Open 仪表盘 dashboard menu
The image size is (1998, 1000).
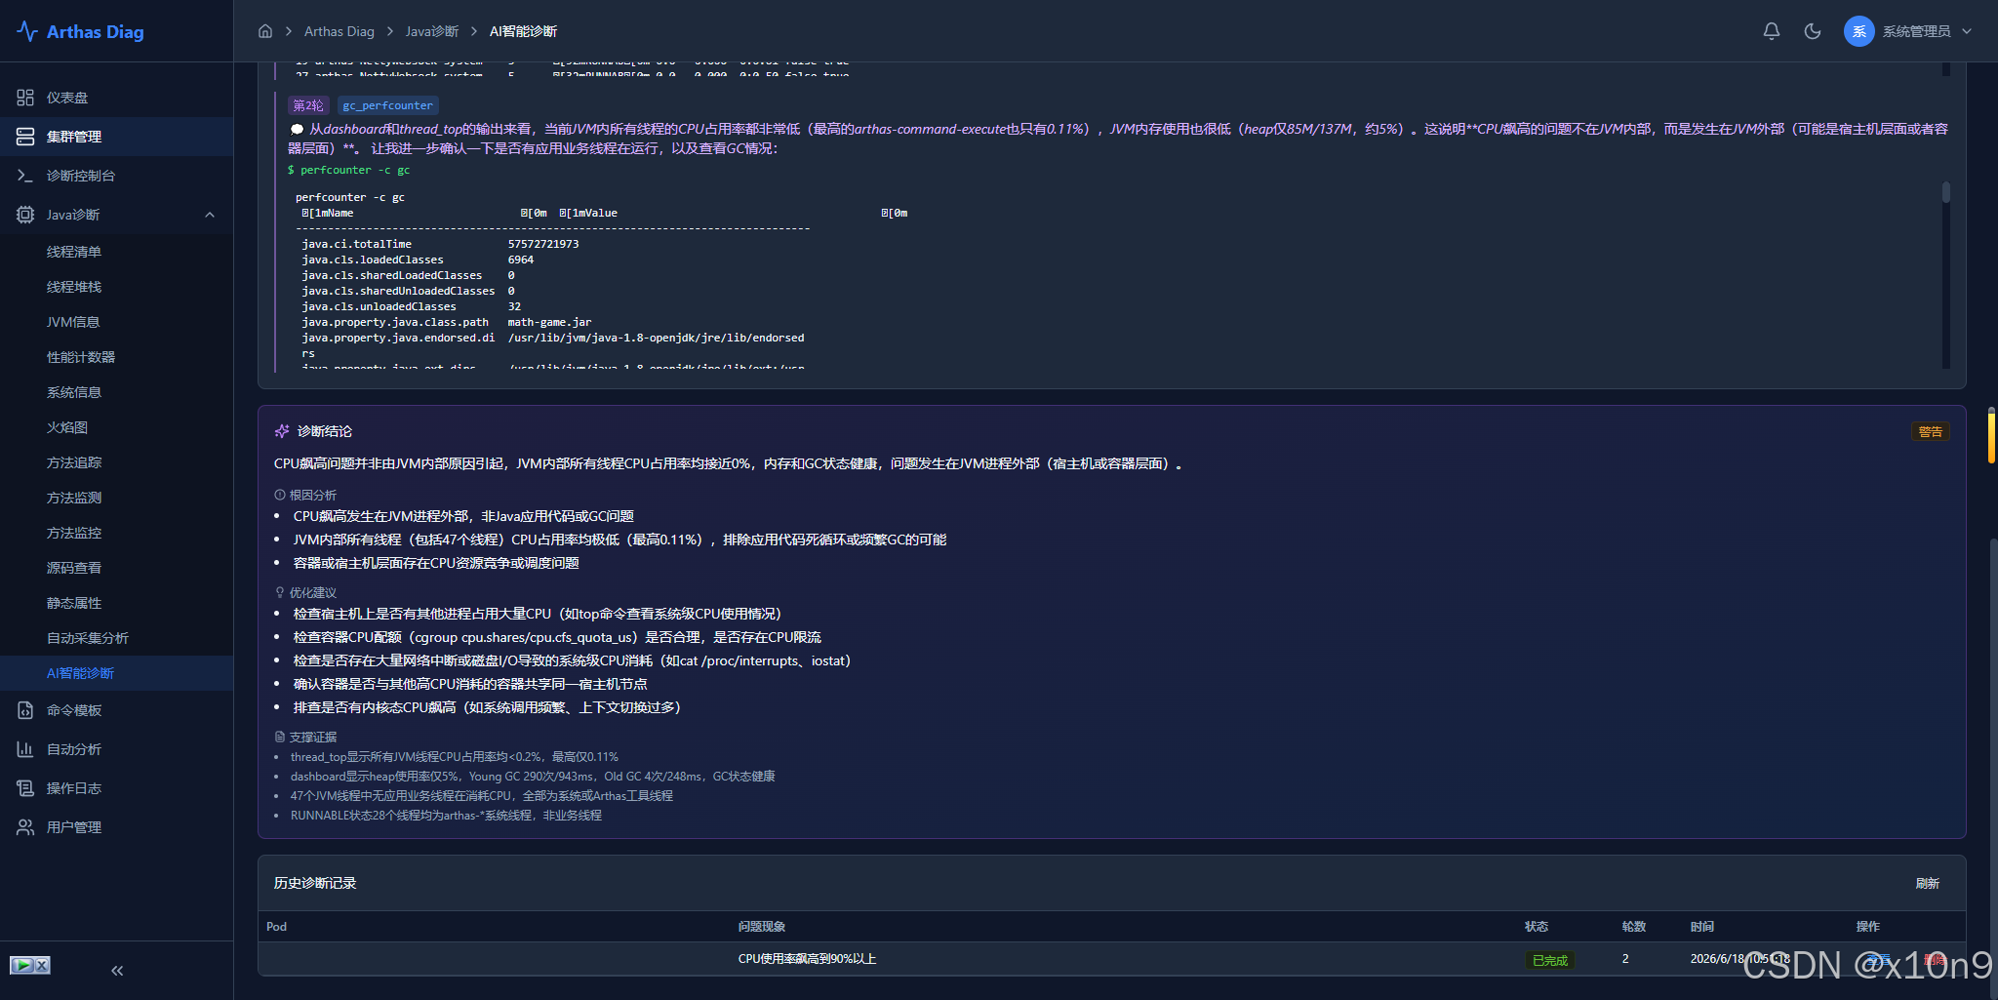pos(117,98)
